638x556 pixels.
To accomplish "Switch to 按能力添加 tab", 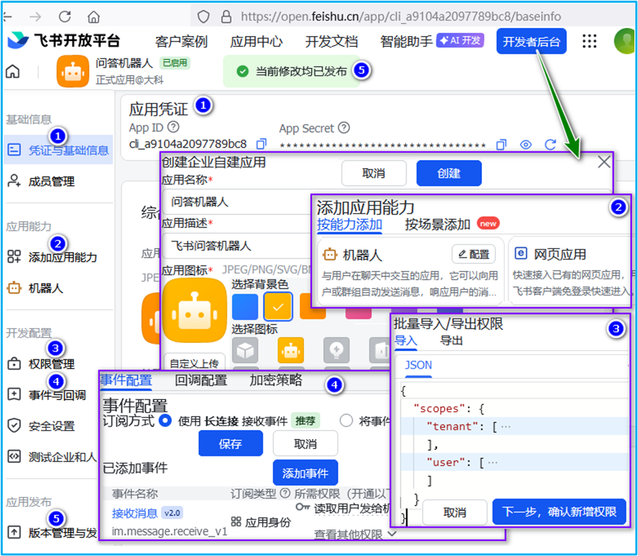I will coord(349,224).
